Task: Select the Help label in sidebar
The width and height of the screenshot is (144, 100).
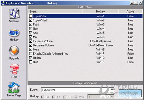Action: [14, 77]
